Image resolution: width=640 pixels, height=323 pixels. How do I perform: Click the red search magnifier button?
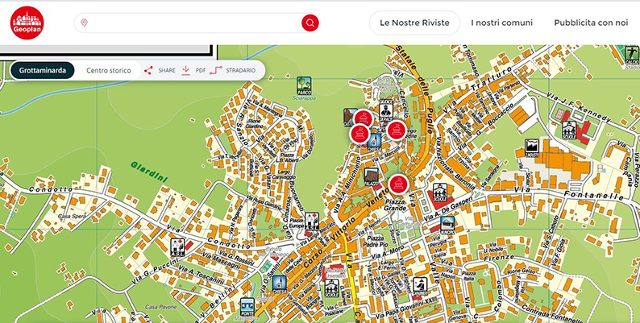(310, 23)
